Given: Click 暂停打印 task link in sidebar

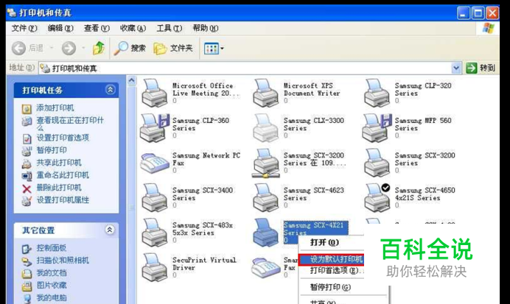Looking at the screenshot, I should pyautogui.click(x=52, y=150).
